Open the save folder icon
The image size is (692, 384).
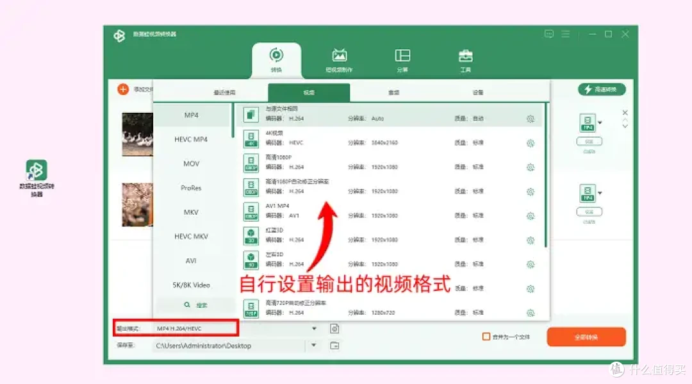click(x=334, y=346)
